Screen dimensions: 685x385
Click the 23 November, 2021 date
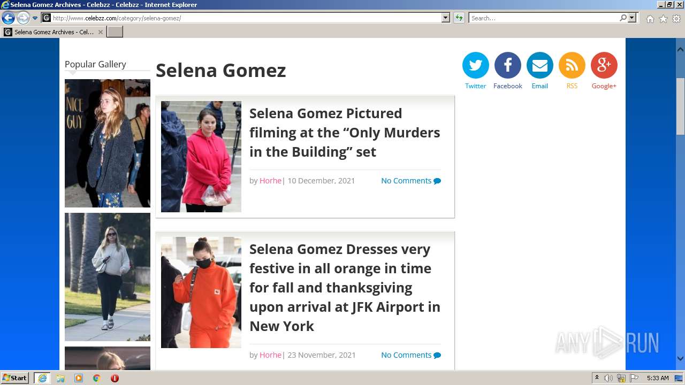(x=322, y=355)
